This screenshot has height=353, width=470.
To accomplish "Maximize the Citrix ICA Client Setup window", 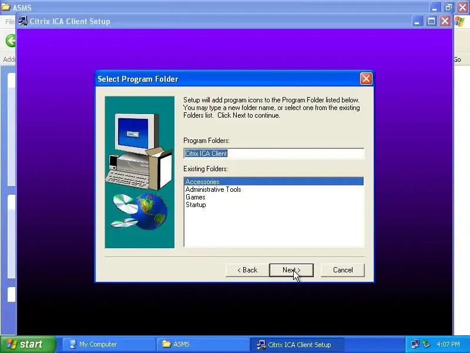I will pos(431,21).
